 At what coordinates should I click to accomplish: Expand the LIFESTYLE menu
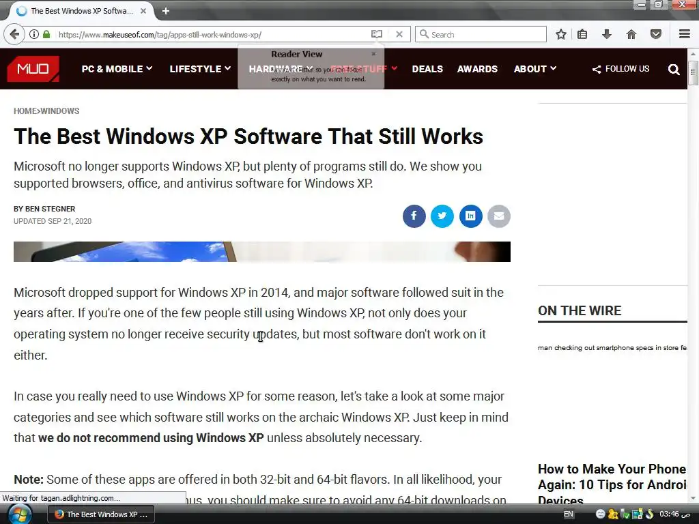point(200,69)
